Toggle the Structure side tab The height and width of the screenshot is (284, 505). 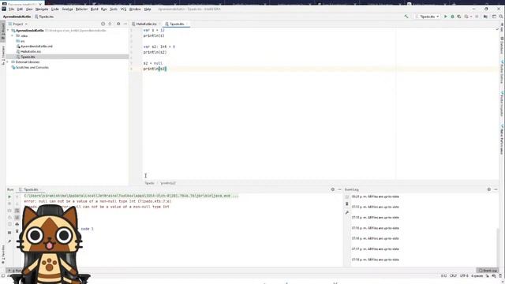pos(3,54)
